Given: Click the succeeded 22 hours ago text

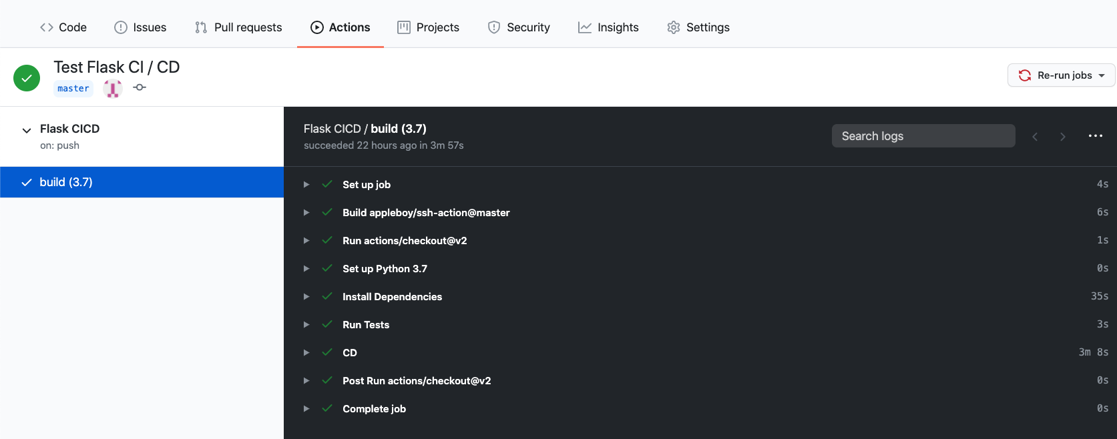Looking at the screenshot, I should click(x=383, y=145).
